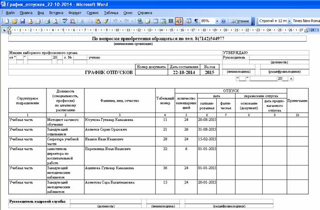
Task: Select the Format Painter brush
Action: click(106, 21)
